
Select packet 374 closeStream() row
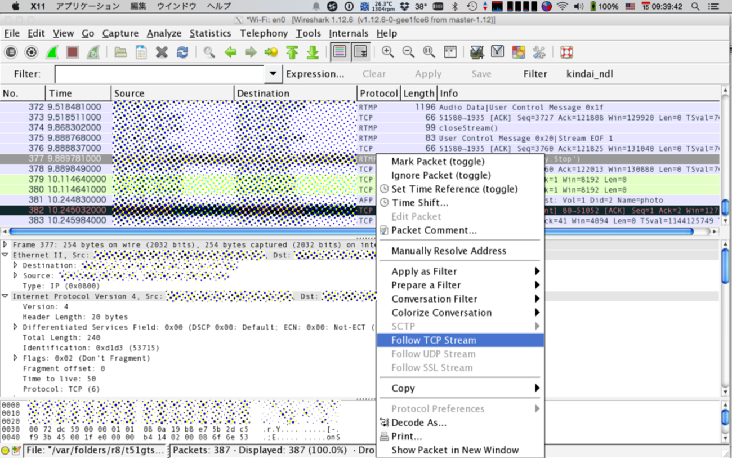tap(360, 128)
